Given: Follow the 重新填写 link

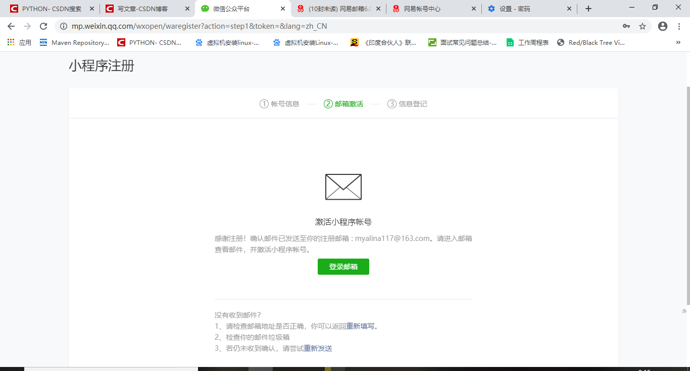Looking at the screenshot, I should coord(360,326).
